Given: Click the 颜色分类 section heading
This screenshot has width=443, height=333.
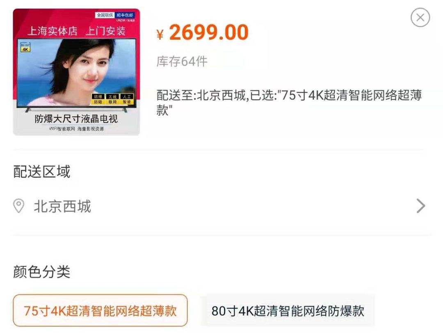Looking at the screenshot, I should [x=41, y=272].
